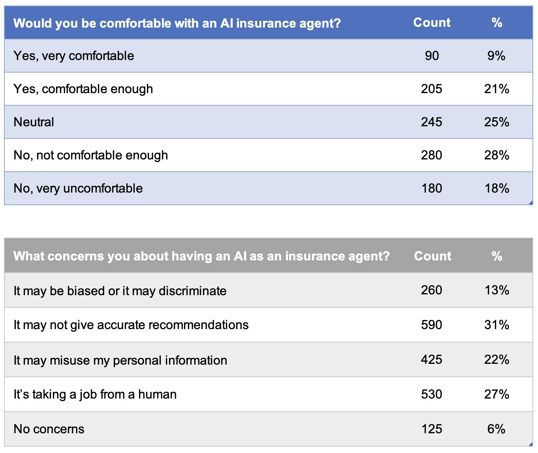Click the "Neutral" row label
Viewport: 538px width, 453px height.
[x=34, y=122]
